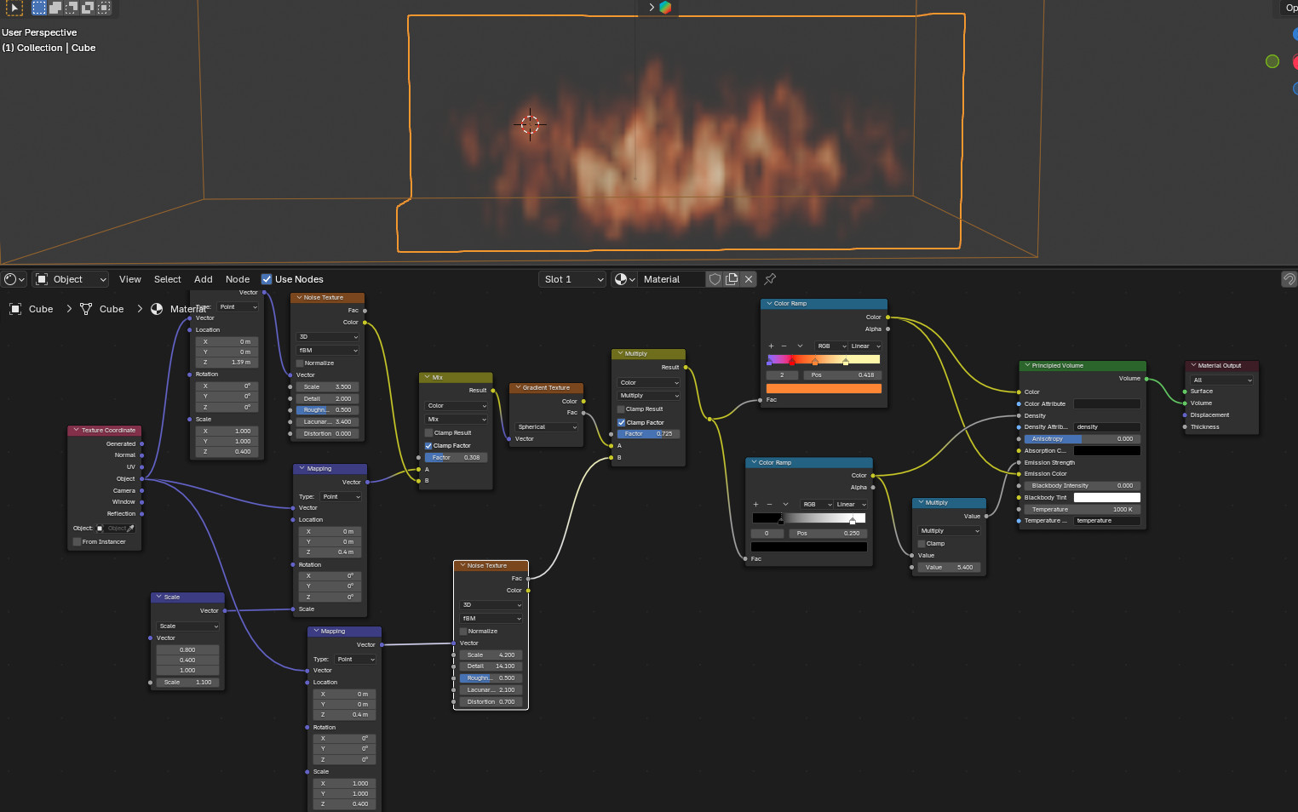1298x812 pixels.
Task: Toggle the Use Nodes checkbox
Action: [x=267, y=279]
